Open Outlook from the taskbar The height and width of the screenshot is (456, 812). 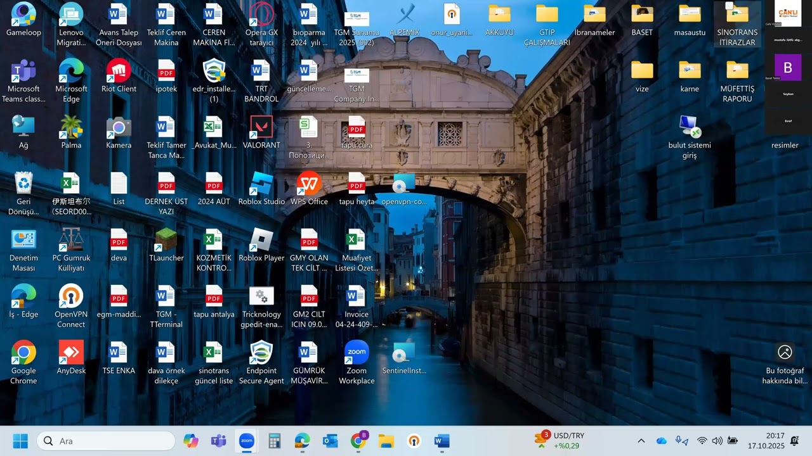pyautogui.click(x=330, y=441)
